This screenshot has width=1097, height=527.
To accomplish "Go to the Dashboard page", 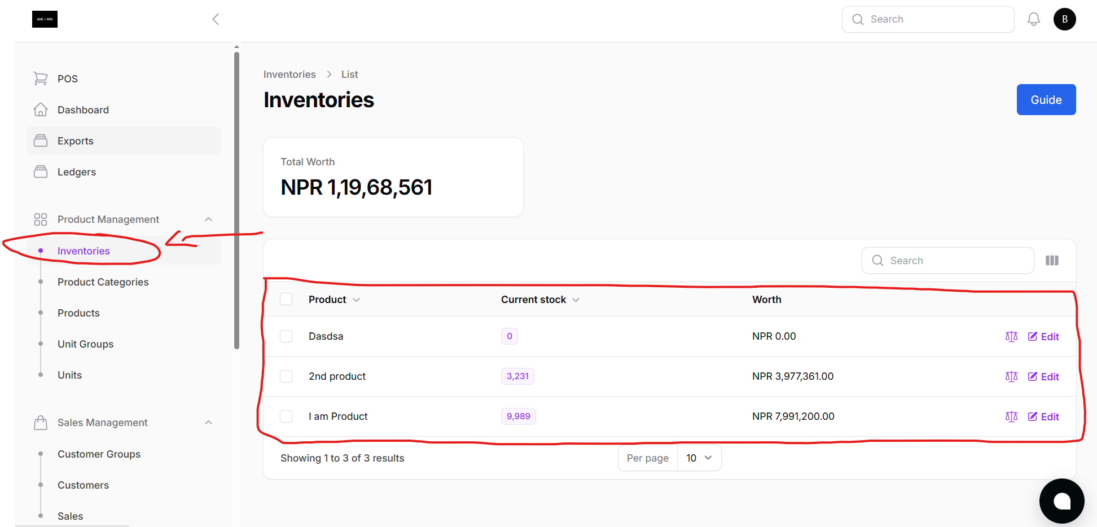I will (x=83, y=110).
